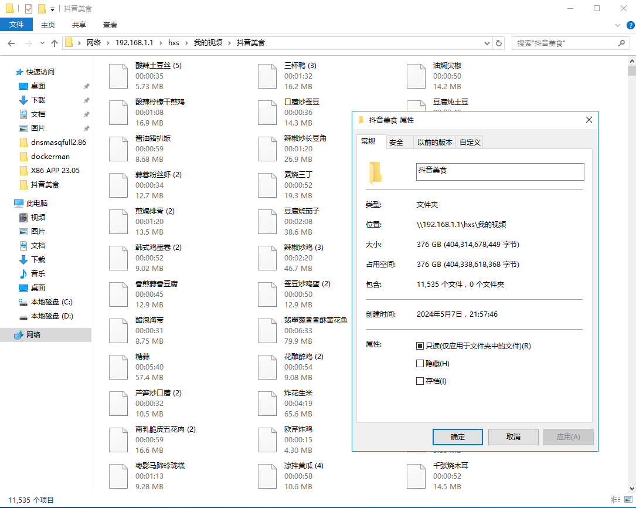Expand root chevron before 网络 in address bar
The height and width of the screenshot is (508, 636).
click(x=79, y=43)
